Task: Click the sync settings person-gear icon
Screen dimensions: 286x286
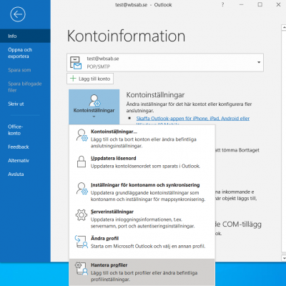Action: pyautogui.click(x=82, y=189)
